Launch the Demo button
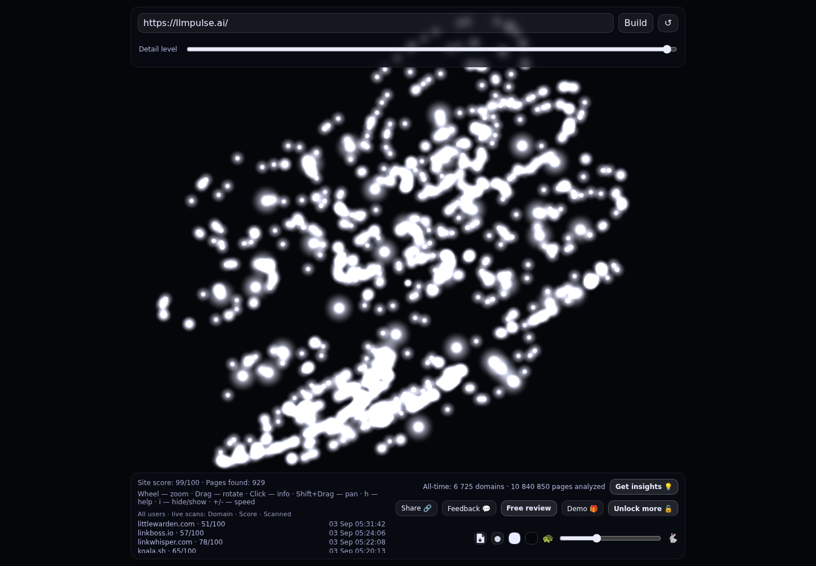 tap(583, 508)
